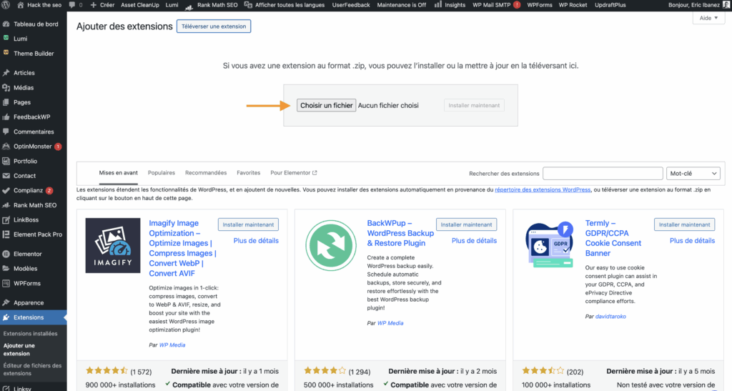Click the Pages sidebar icon
Screen dimensions: 732x391
pos(6,102)
